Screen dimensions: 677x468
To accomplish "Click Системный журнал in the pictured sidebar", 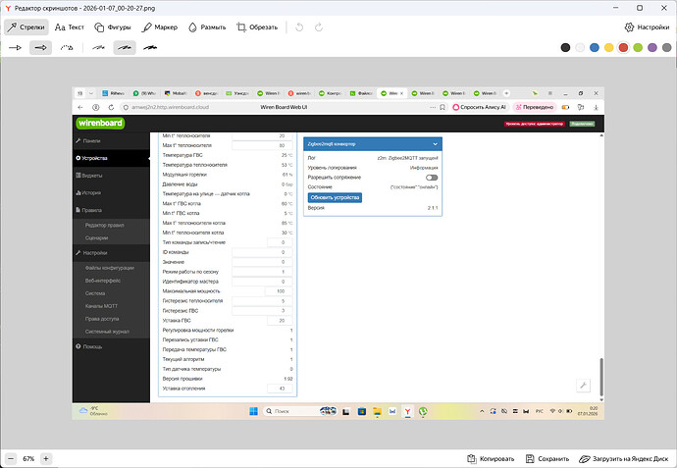I will [x=107, y=332].
